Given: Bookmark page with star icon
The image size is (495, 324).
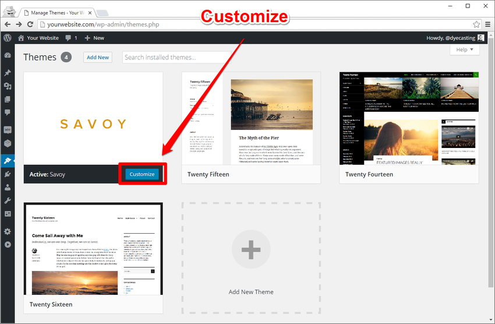Looking at the screenshot, I should [x=476, y=24].
